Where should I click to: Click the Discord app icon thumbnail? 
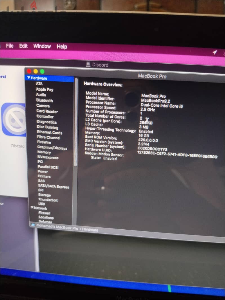14,120
